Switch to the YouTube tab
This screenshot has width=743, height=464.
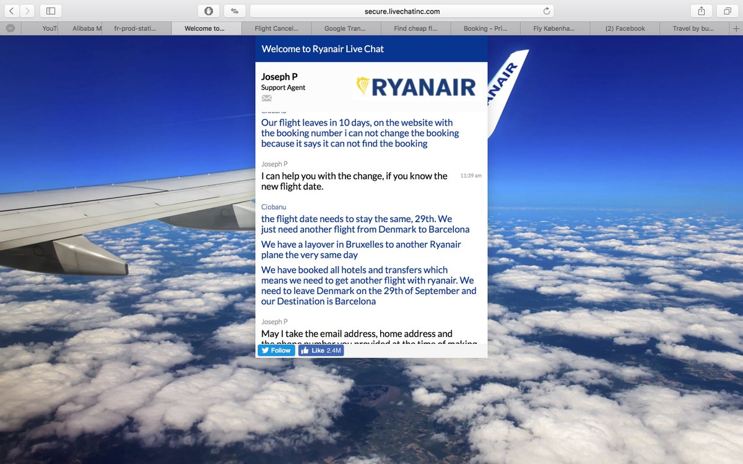click(x=40, y=28)
